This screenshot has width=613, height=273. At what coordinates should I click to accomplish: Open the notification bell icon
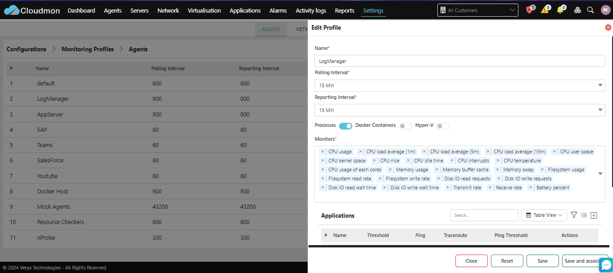pyautogui.click(x=561, y=10)
